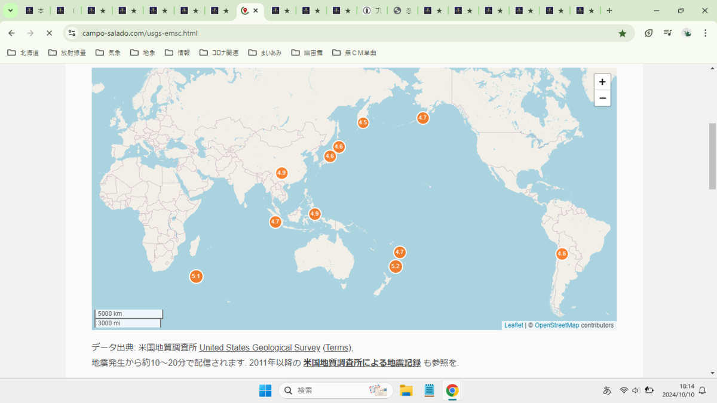Image resolution: width=717 pixels, height=403 pixels.
Task: Open the Leaflet attribution link
Action: [513, 325]
